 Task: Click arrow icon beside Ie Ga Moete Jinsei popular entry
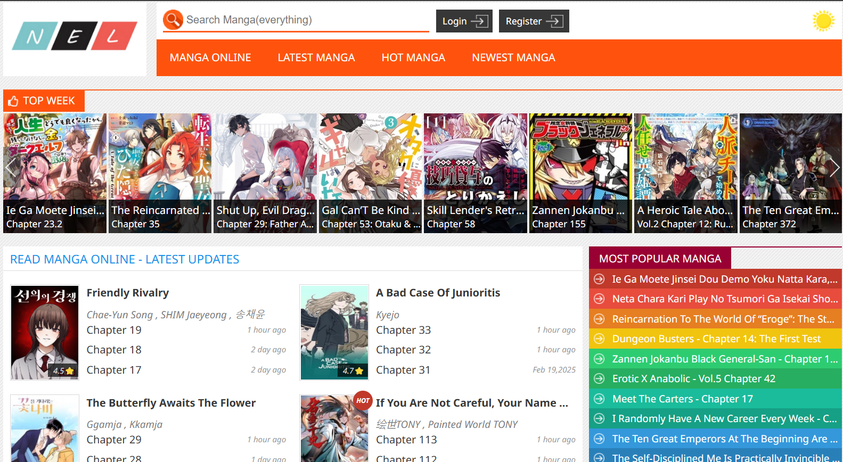click(599, 279)
